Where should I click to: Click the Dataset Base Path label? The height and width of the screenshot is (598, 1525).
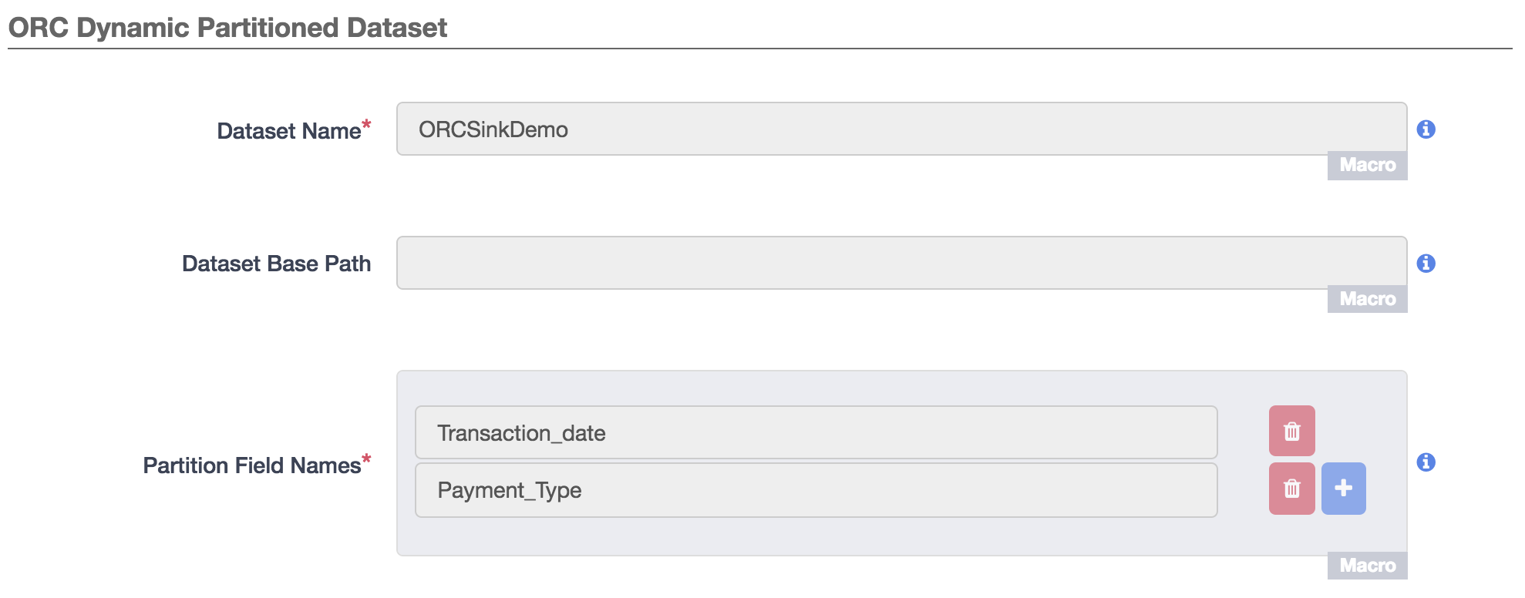click(x=276, y=264)
